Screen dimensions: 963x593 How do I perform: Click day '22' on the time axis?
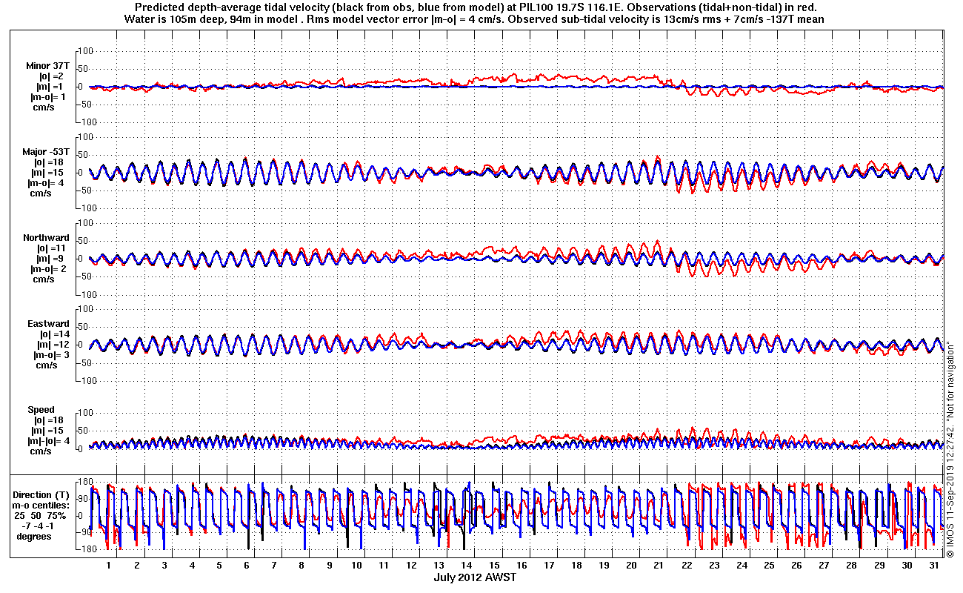686,566
